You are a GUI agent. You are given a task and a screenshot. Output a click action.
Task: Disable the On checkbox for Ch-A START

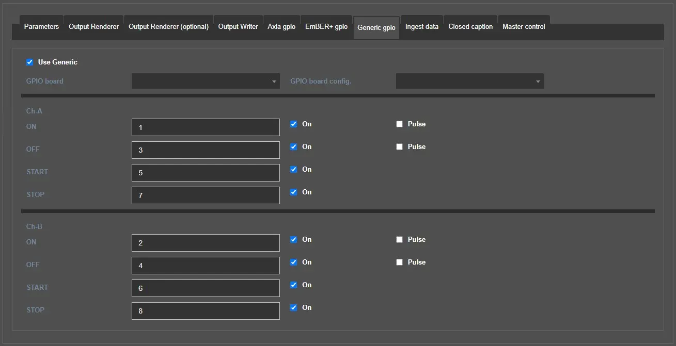pyautogui.click(x=294, y=170)
